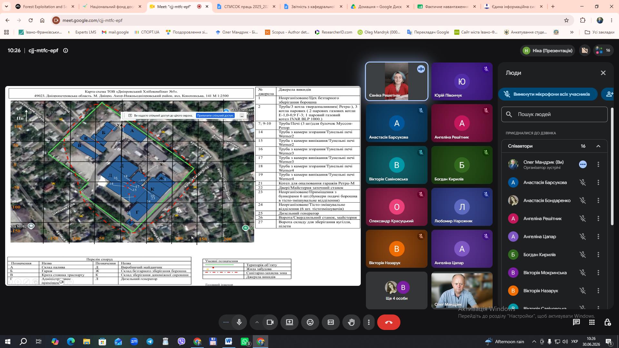Switch to Фактичне навантаження tab

point(447,6)
